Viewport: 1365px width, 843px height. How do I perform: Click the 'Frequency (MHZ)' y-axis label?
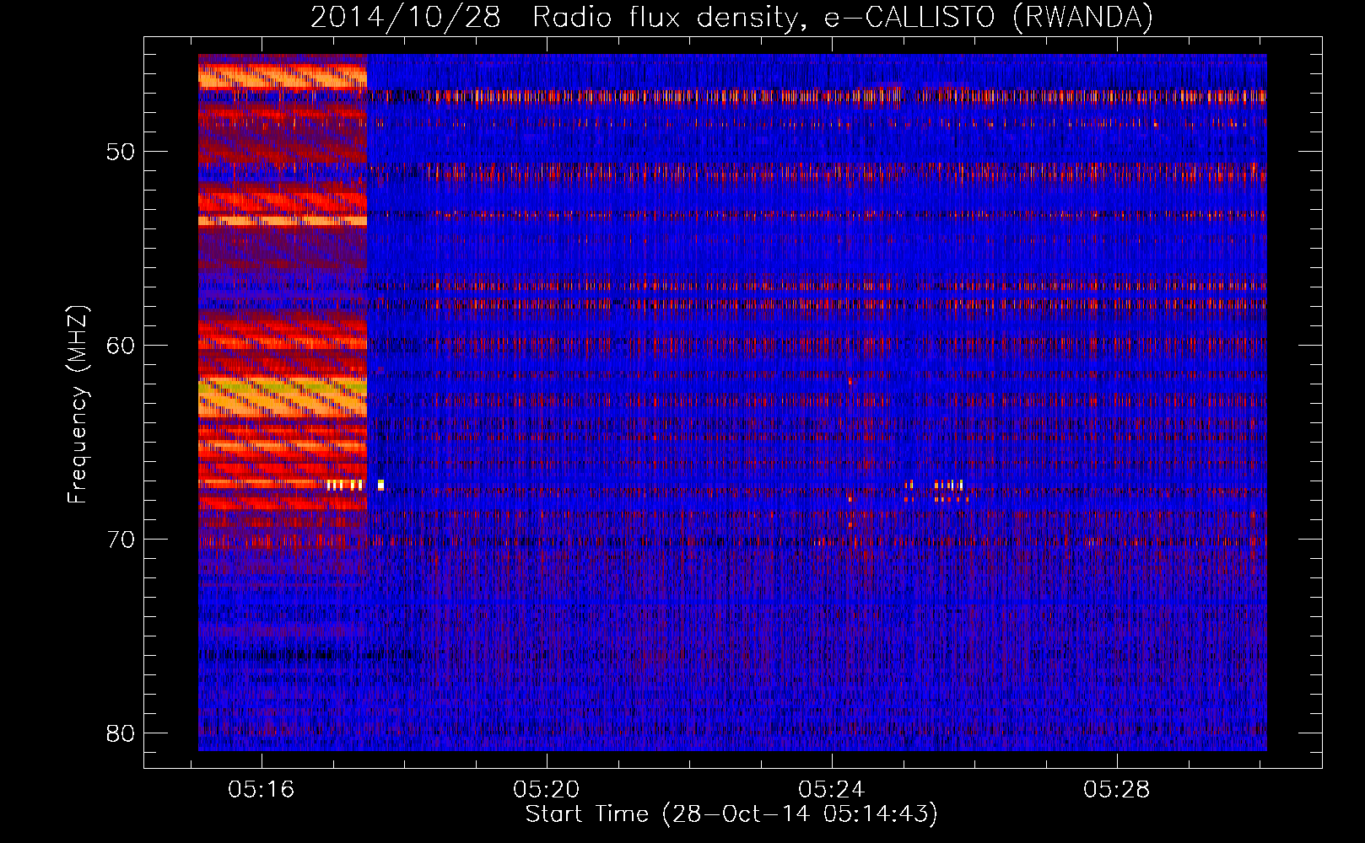click(x=77, y=405)
